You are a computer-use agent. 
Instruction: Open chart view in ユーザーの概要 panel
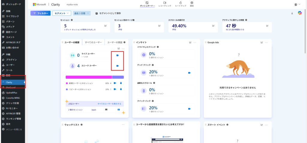tap(119, 49)
